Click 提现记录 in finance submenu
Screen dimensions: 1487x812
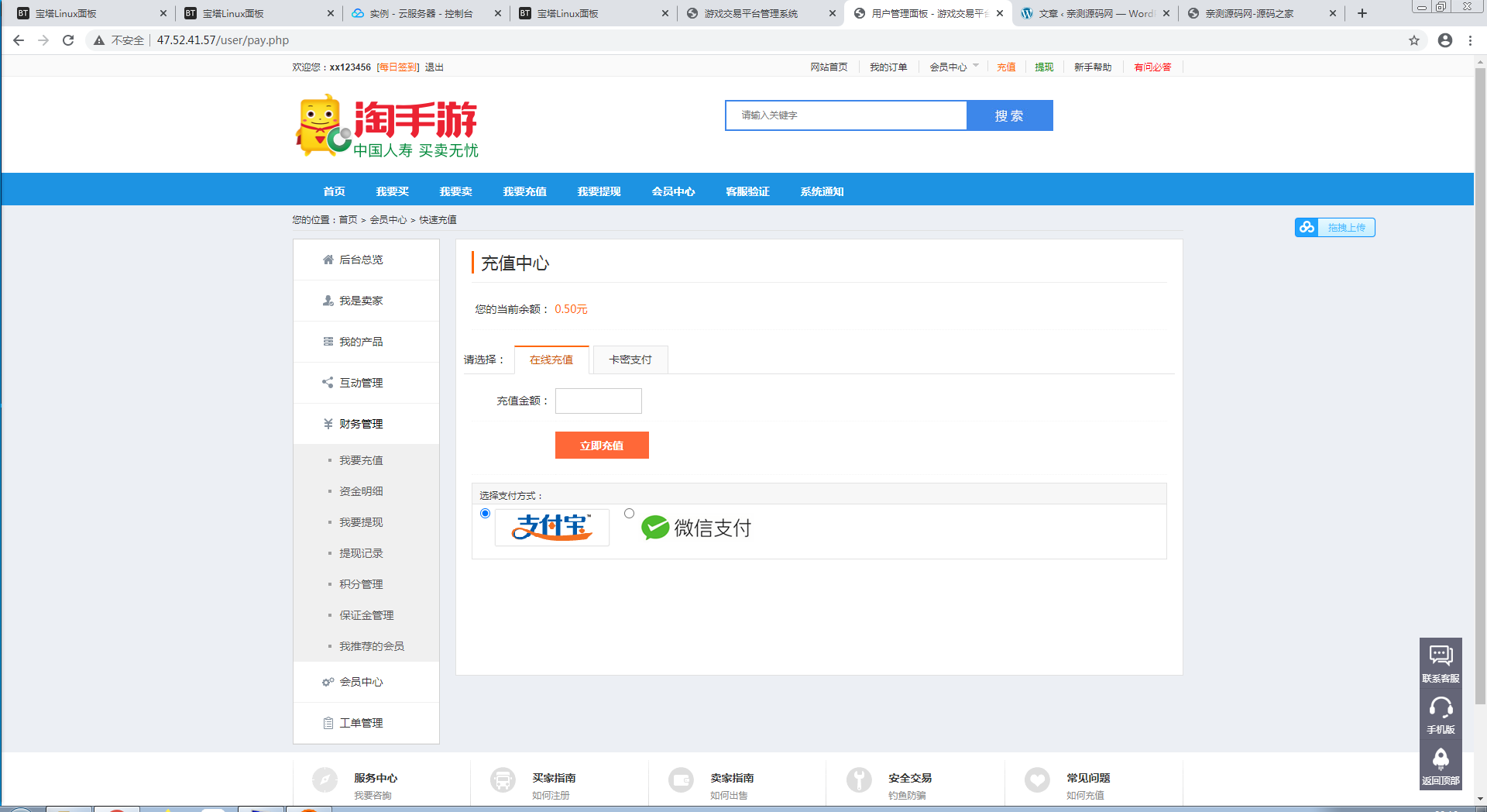point(361,553)
